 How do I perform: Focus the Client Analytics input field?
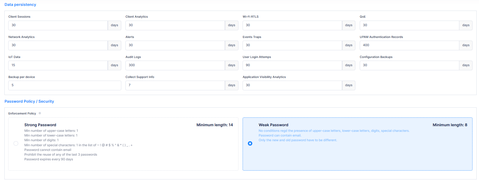pyautogui.click(x=175, y=25)
